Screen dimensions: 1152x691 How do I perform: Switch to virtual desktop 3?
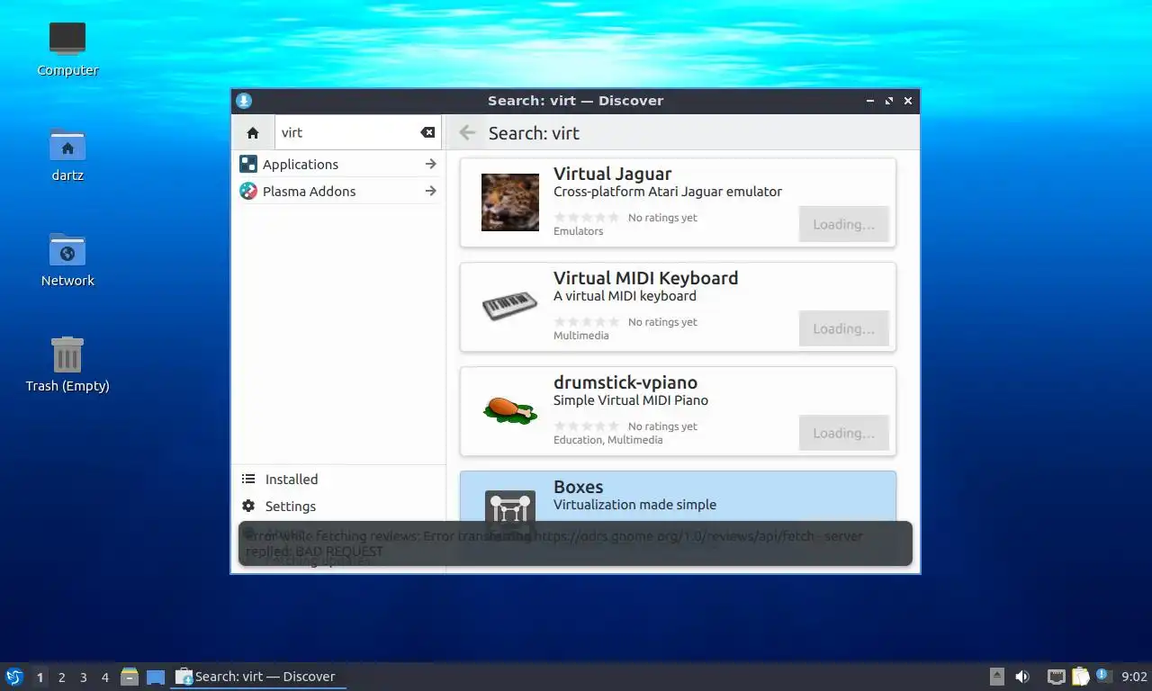click(83, 678)
